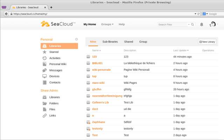Image resolution: width=224 pixels, height=140 pixels.
Task: Click the Contacts address book icon
Action: 44,83
